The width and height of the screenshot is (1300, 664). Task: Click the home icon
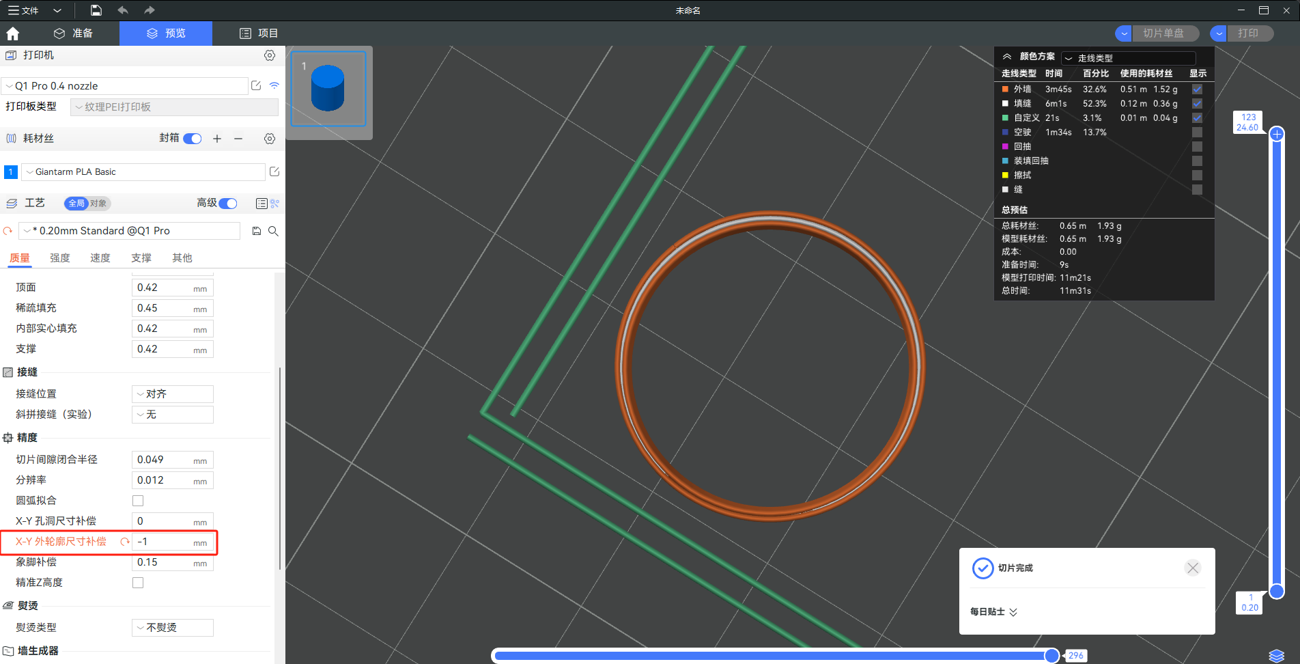pos(13,33)
